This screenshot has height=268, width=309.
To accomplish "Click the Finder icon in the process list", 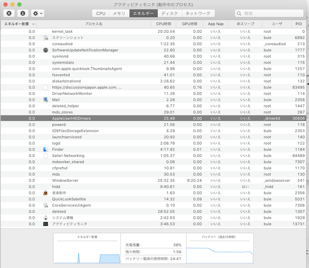I will tap(46, 149).
